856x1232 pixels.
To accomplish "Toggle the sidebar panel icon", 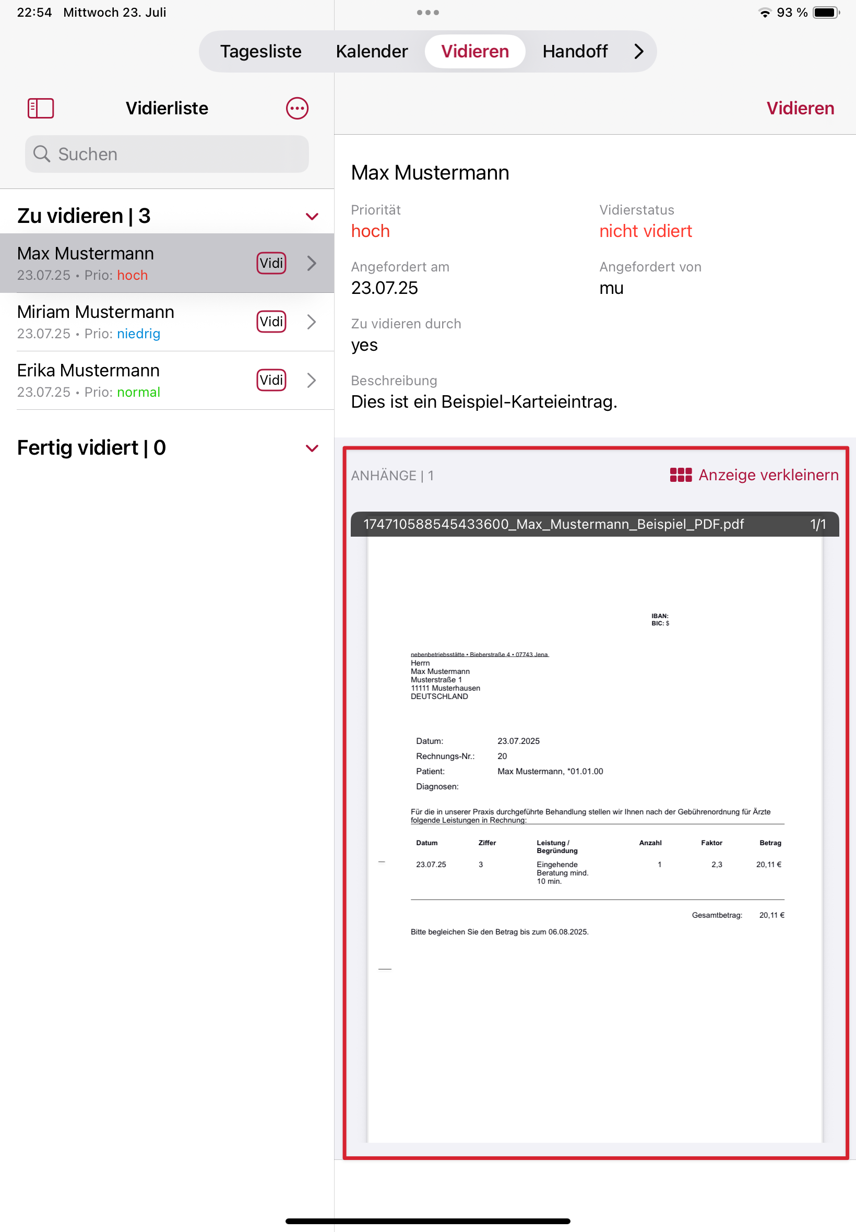I will tap(41, 109).
